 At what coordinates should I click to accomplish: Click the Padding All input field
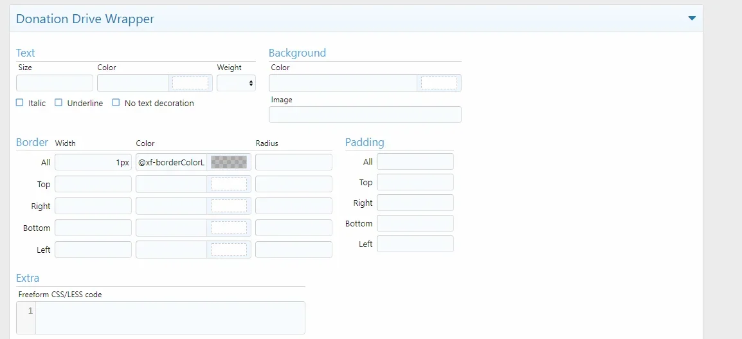(x=415, y=161)
